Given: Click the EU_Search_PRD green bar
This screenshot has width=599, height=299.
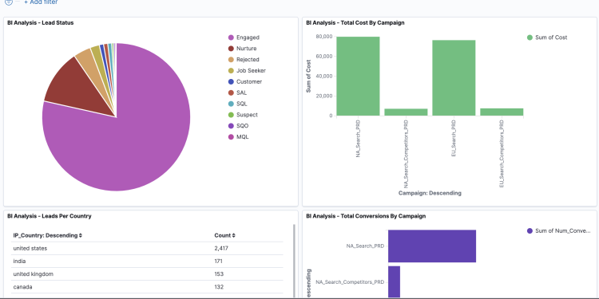Looking at the screenshot, I should click(454, 78).
